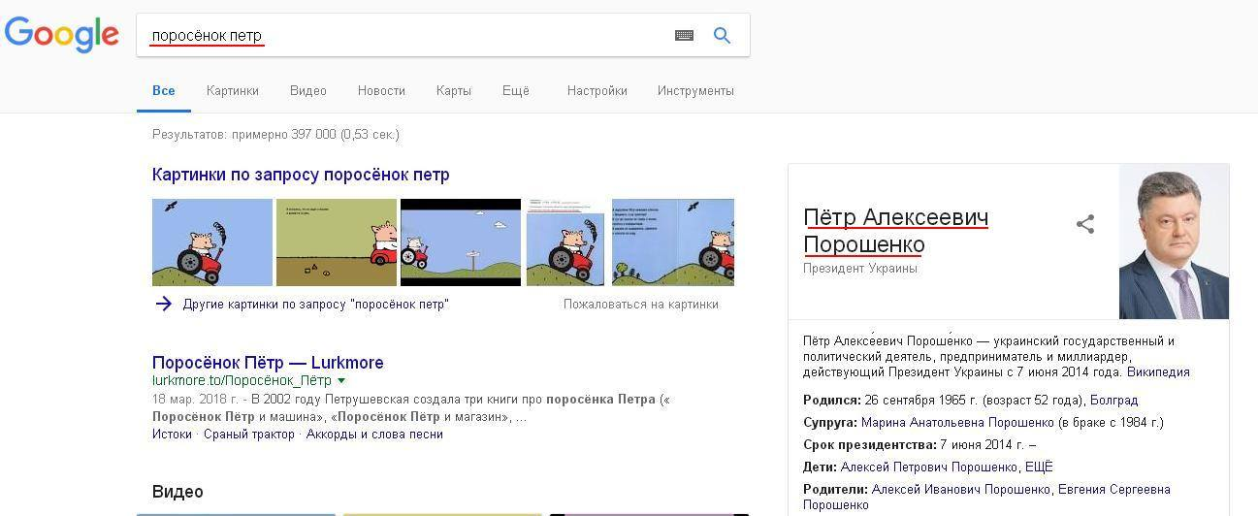Expand the Ещё menu
The height and width of the screenshot is (516, 1258).
(516, 90)
